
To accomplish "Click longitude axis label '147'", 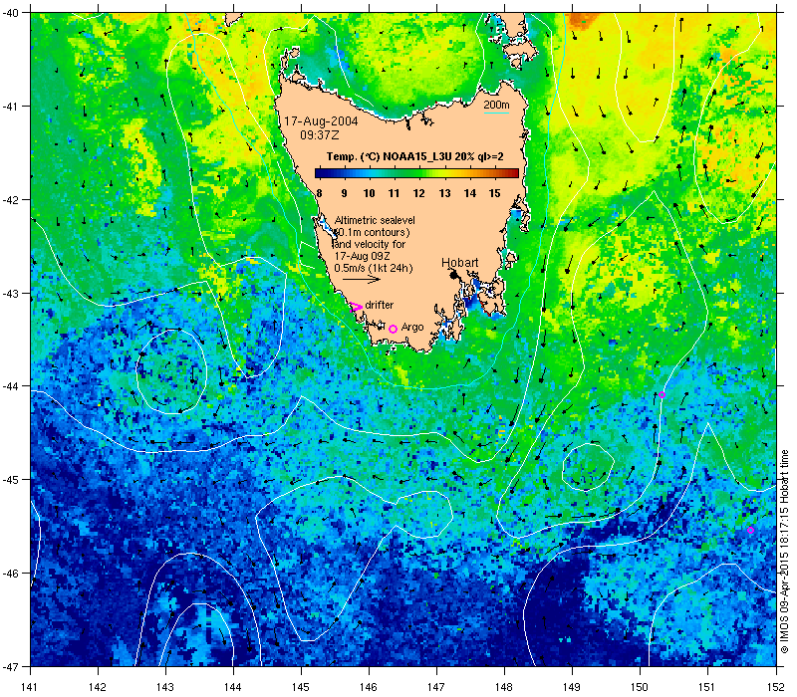I will pyautogui.click(x=436, y=687).
